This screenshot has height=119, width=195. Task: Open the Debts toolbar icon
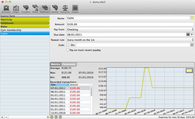pyautogui.click(x=35, y=9)
